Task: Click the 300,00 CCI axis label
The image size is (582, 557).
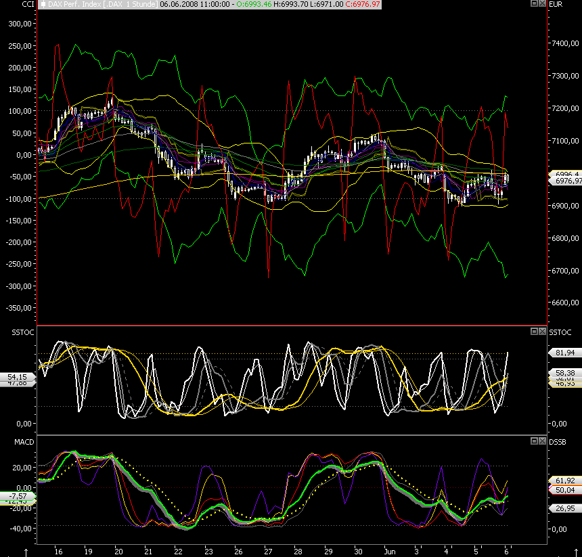Action: pyautogui.click(x=20, y=24)
